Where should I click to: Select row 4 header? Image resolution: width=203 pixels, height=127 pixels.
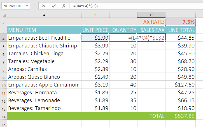[3, 38]
